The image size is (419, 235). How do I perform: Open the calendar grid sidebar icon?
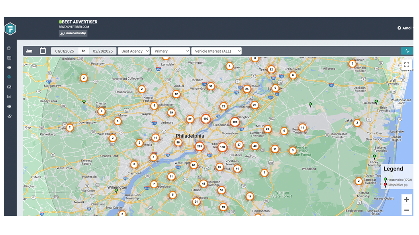[x=9, y=58]
